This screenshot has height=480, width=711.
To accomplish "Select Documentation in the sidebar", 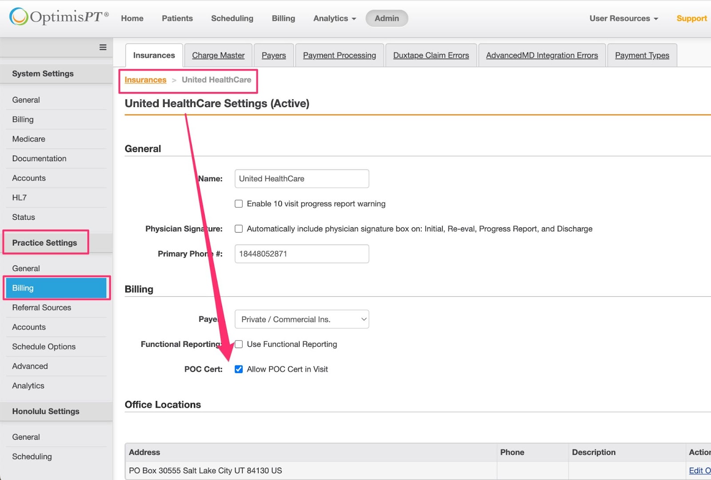I will [56, 159].
